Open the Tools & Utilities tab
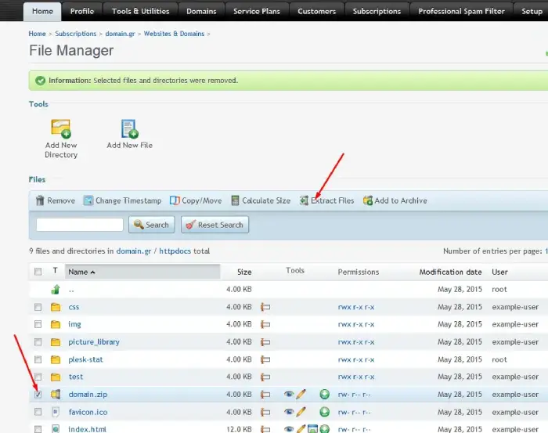Image resolution: width=548 pixels, height=433 pixels. (140, 12)
